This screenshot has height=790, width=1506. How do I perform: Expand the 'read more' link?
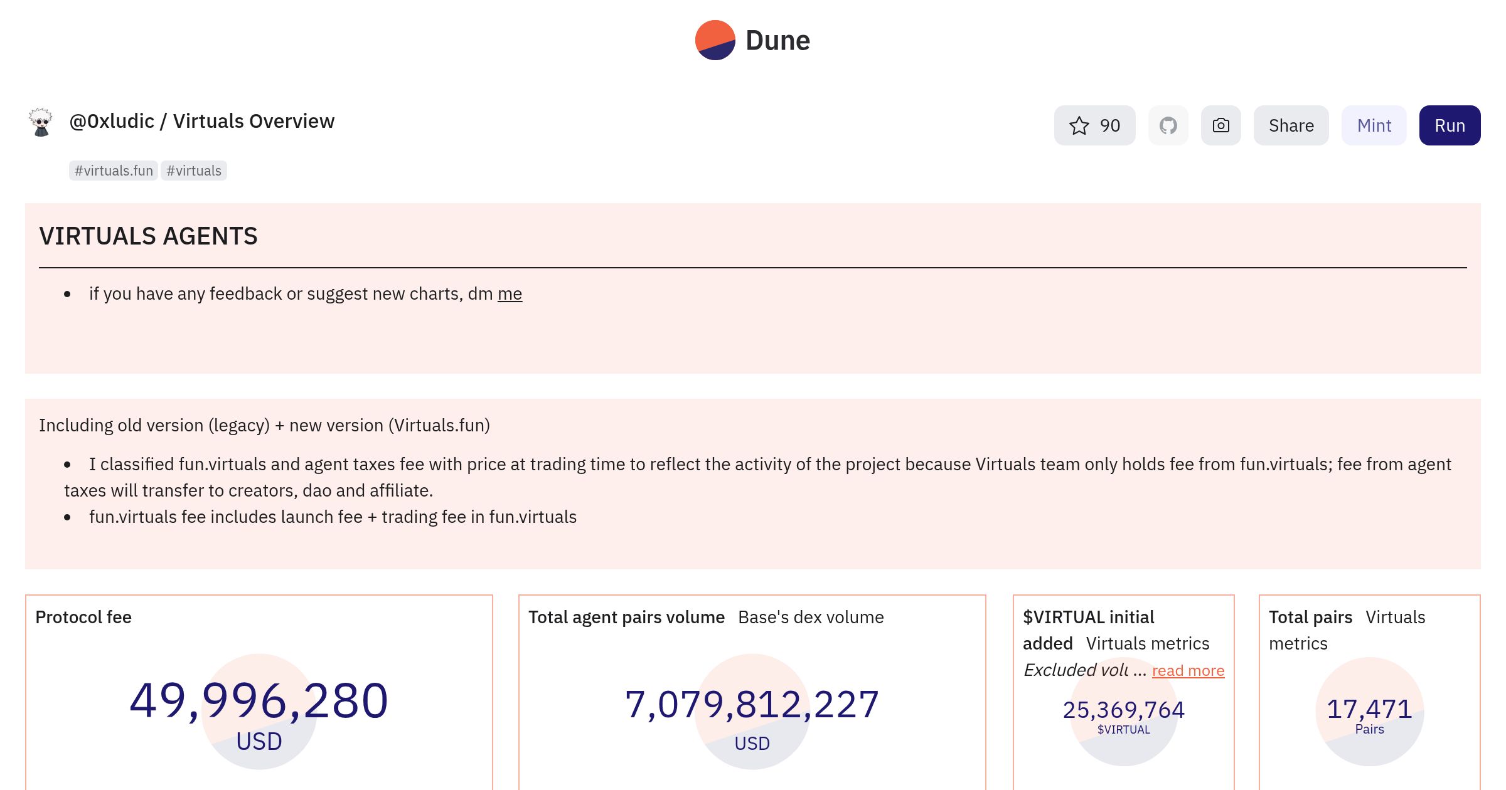(1188, 670)
